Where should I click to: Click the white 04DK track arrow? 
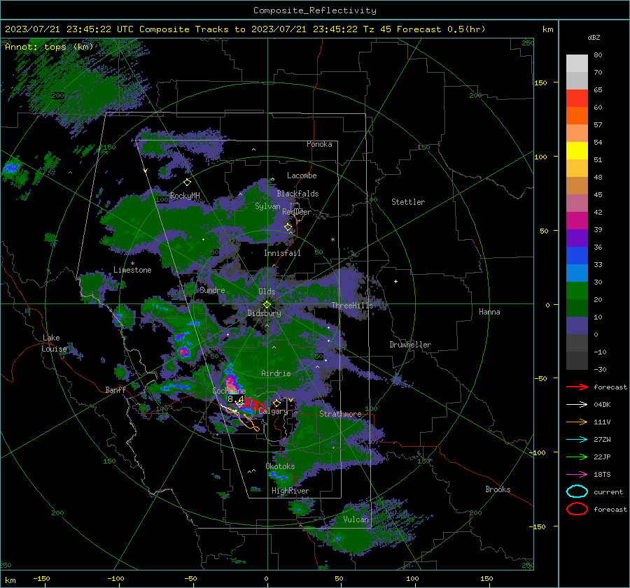coord(577,405)
